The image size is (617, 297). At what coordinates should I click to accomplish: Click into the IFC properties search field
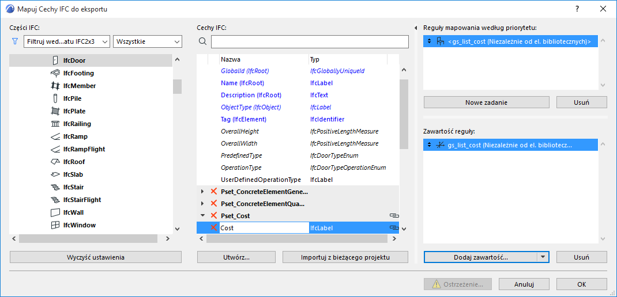310,41
